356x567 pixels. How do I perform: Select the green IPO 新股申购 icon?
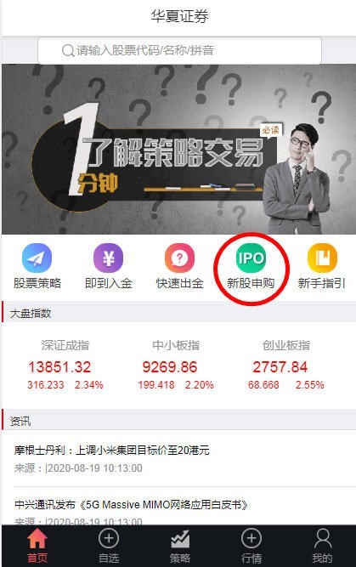tap(251, 258)
